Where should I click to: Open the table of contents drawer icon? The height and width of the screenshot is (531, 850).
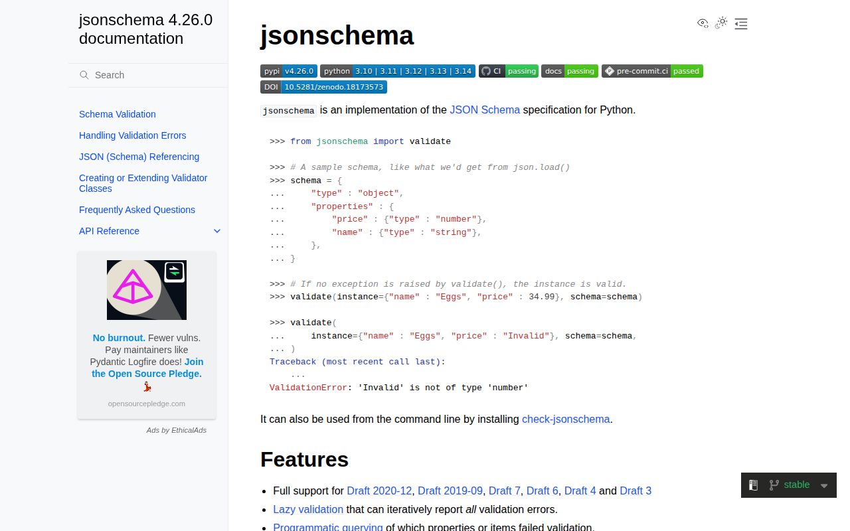(741, 24)
